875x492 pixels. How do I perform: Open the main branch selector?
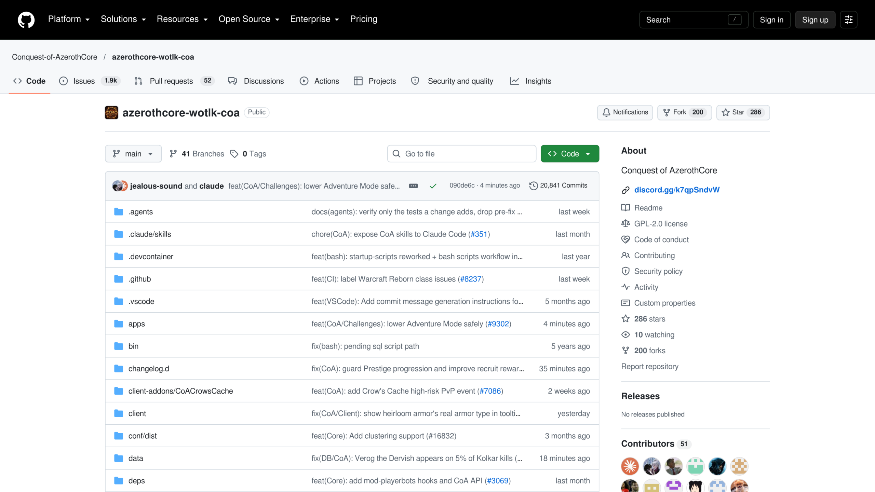coord(133,154)
